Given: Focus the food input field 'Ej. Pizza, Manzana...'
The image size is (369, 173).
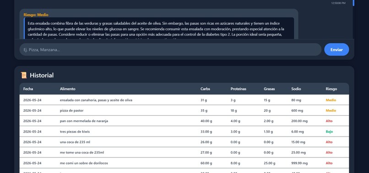Looking at the screenshot, I should (x=170, y=50).
